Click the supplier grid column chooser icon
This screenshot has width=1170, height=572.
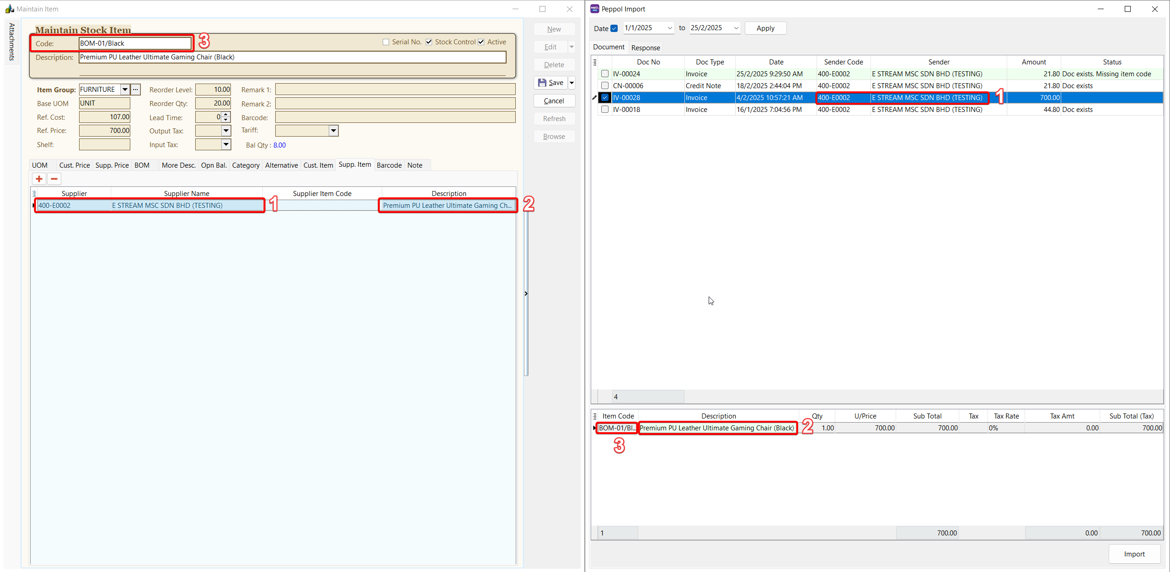point(34,194)
